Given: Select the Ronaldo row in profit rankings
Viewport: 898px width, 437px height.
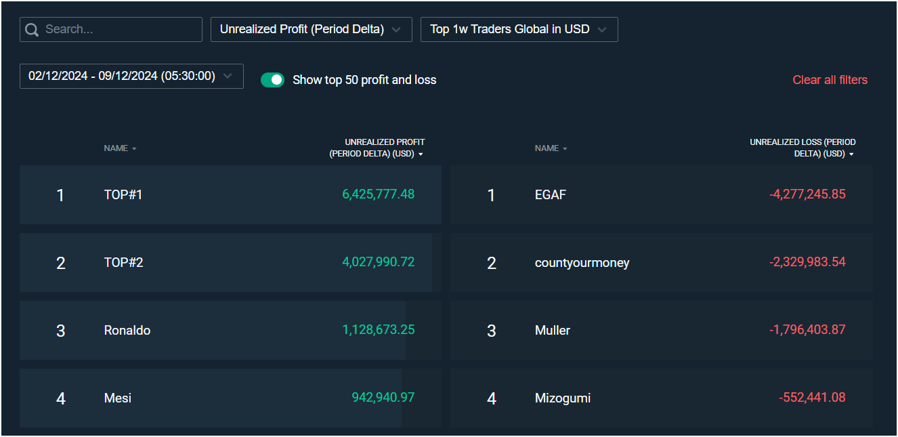Looking at the screenshot, I should click(x=127, y=330).
